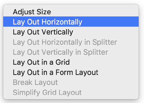The width and height of the screenshot is (144, 103).
Task: Click the disabled vertical splitter layout option
Action: point(71,52)
